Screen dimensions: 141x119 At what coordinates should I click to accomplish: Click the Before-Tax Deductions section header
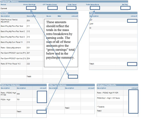[24, 85]
